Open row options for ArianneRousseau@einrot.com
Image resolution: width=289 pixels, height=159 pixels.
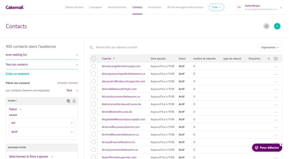(x=275, y=127)
